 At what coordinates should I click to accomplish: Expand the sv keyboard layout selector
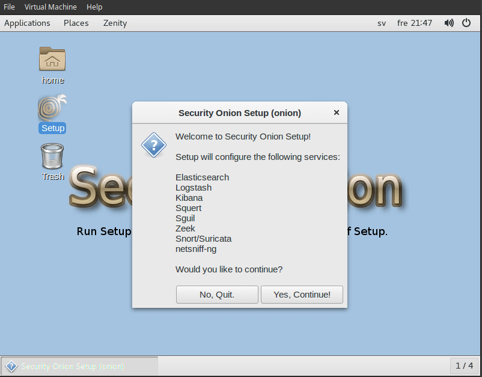(382, 23)
